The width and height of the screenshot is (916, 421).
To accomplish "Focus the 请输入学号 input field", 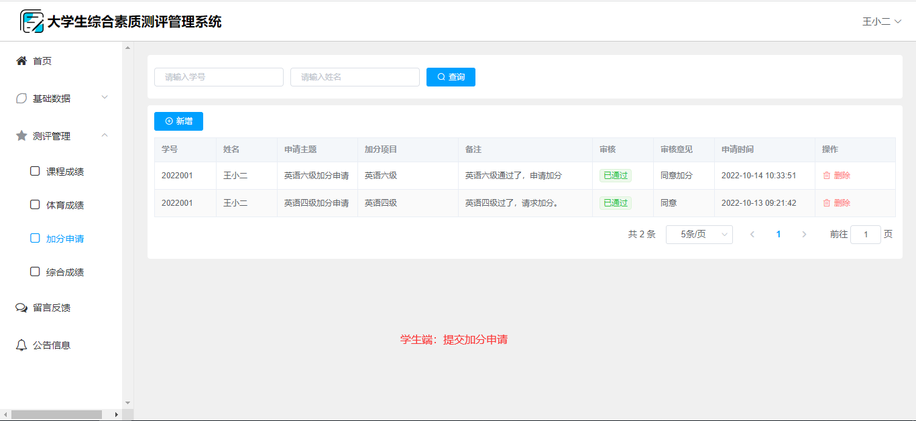I will click(x=219, y=77).
